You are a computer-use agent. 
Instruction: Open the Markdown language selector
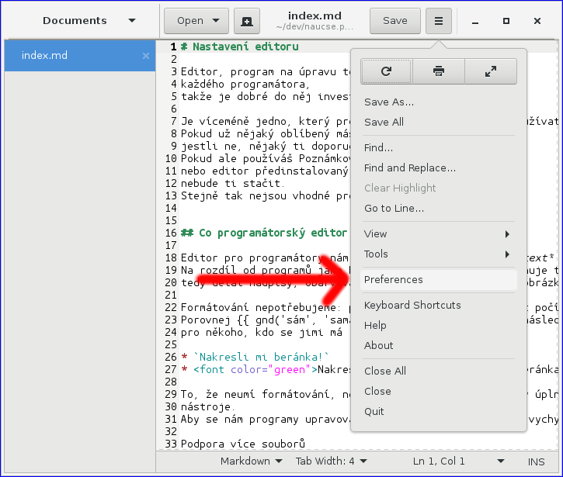(x=251, y=461)
